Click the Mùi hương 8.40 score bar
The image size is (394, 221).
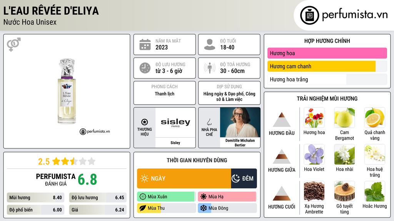point(35,198)
